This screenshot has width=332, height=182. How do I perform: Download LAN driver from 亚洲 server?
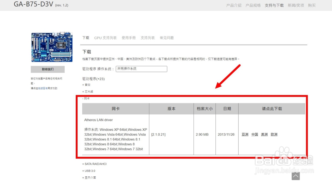(245, 134)
